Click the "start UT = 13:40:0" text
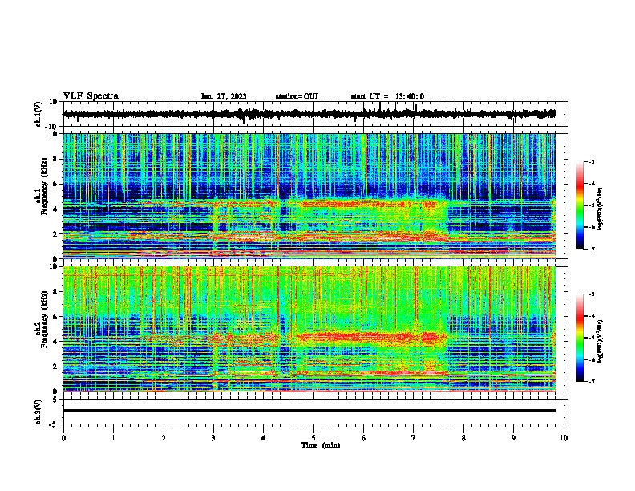The width and height of the screenshot is (635, 491). (x=387, y=96)
